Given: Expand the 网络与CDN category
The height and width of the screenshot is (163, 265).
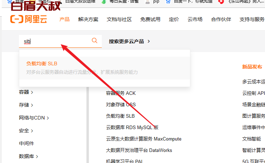Looking at the screenshot, I should pos(34,118).
